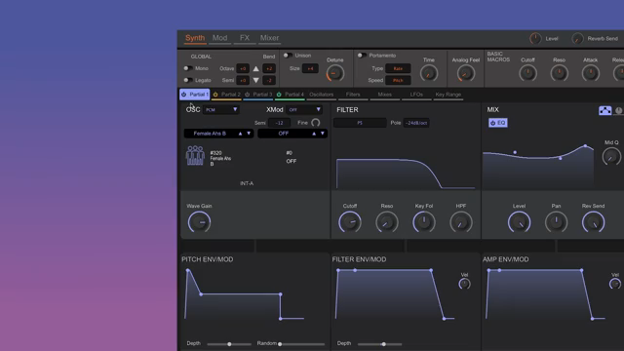Click the oscillator Semi -12 field
The height and width of the screenshot is (351, 624).
(279, 123)
